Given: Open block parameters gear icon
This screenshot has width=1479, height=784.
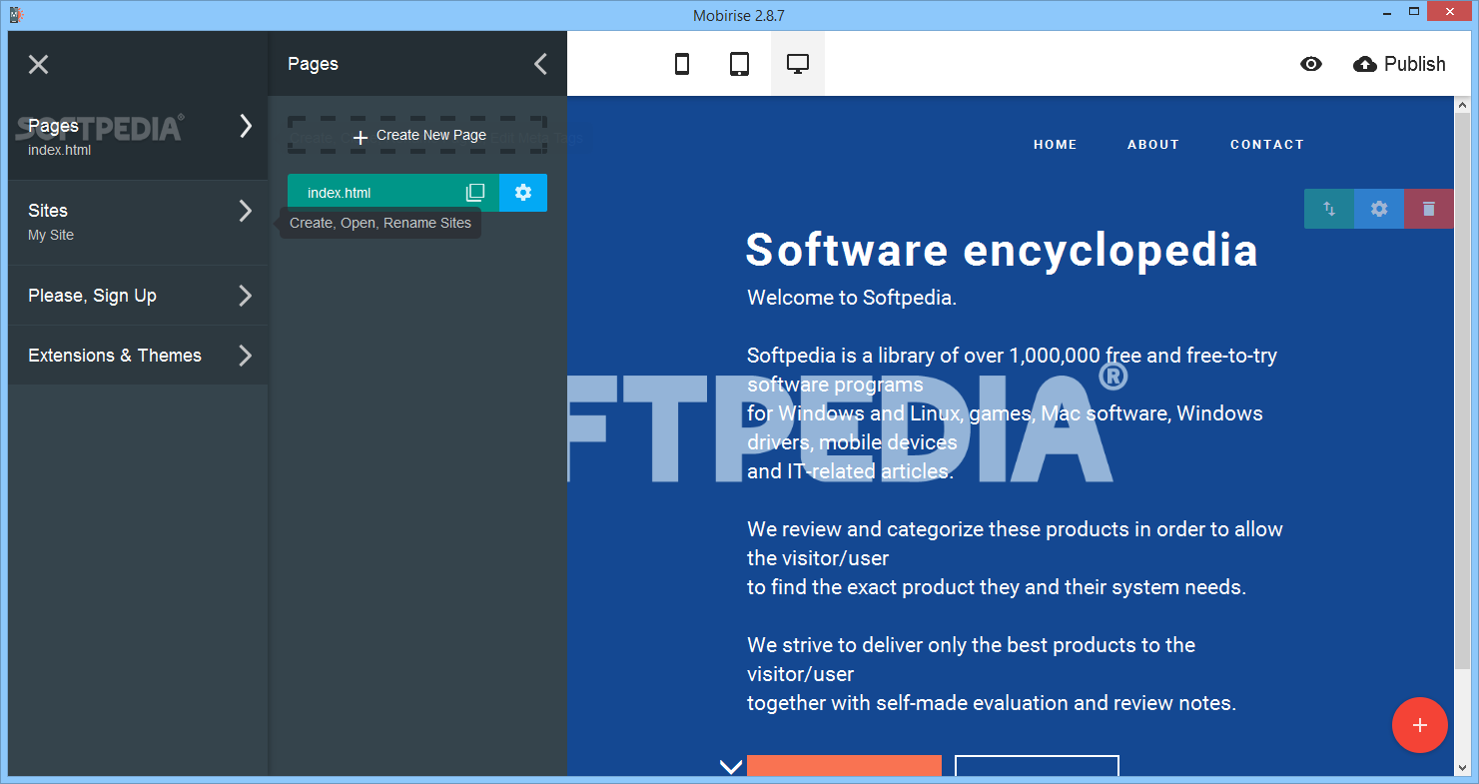Looking at the screenshot, I should click(x=1379, y=209).
